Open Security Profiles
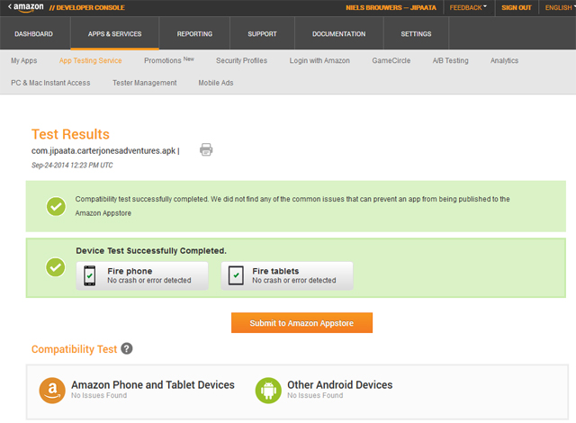The image size is (576, 423). (241, 60)
